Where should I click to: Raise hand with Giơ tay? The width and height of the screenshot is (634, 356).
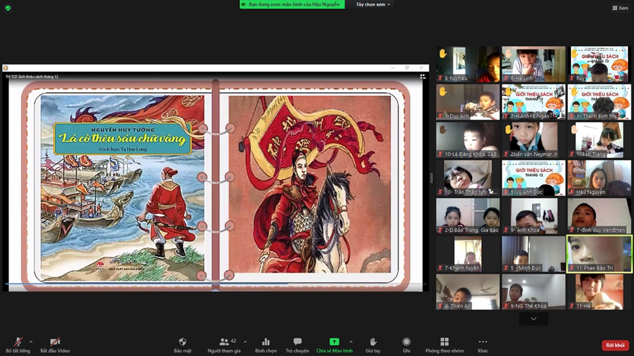[x=373, y=345]
